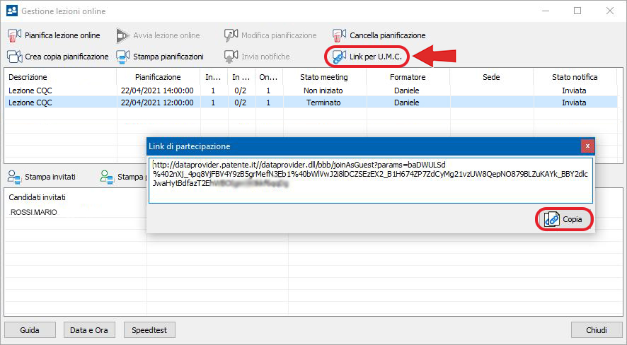Sort by Pianificazione column header
Screen dimensions: 627x345
(x=158, y=77)
